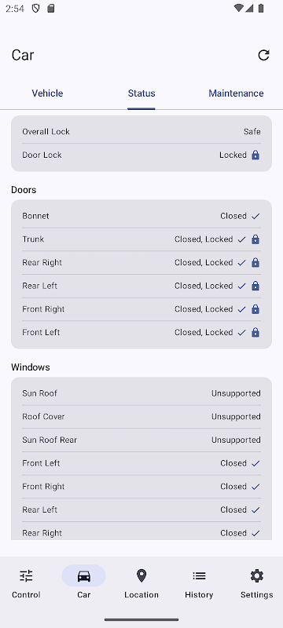Tap the Overall Lock row
The height and width of the screenshot is (628, 283).
click(x=141, y=132)
